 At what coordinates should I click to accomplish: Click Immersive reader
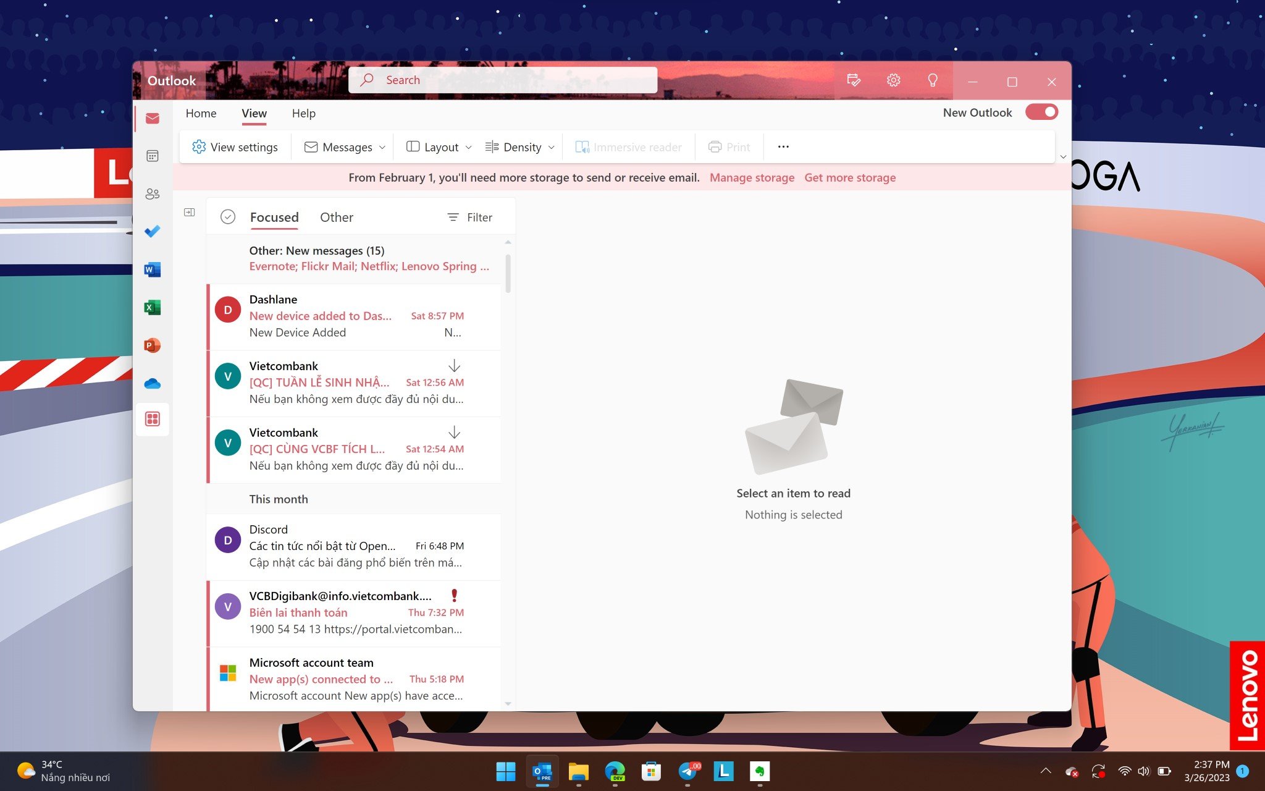click(x=629, y=147)
